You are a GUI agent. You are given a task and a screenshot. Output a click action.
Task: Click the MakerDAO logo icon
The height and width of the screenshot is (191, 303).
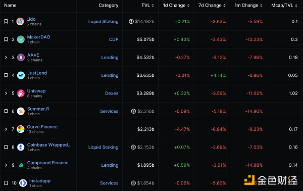[x=21, y=39]
